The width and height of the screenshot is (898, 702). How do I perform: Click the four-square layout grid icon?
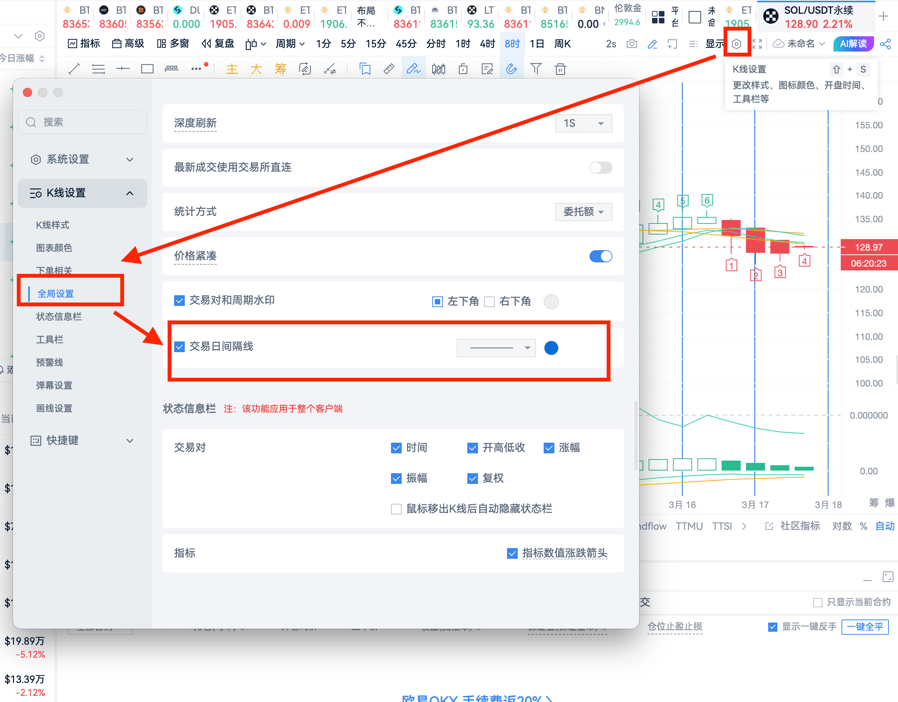tap(658, 17)
